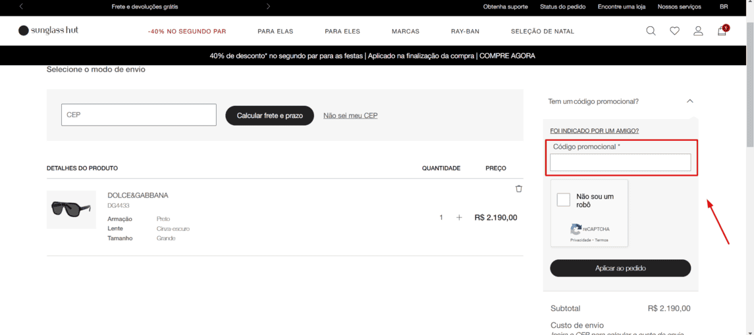Open 'FOI INDICADO POR UM AMIGO?' link
Image resolution: width=754 pixels, height=335 pixels.
click(x=595, y=131)
